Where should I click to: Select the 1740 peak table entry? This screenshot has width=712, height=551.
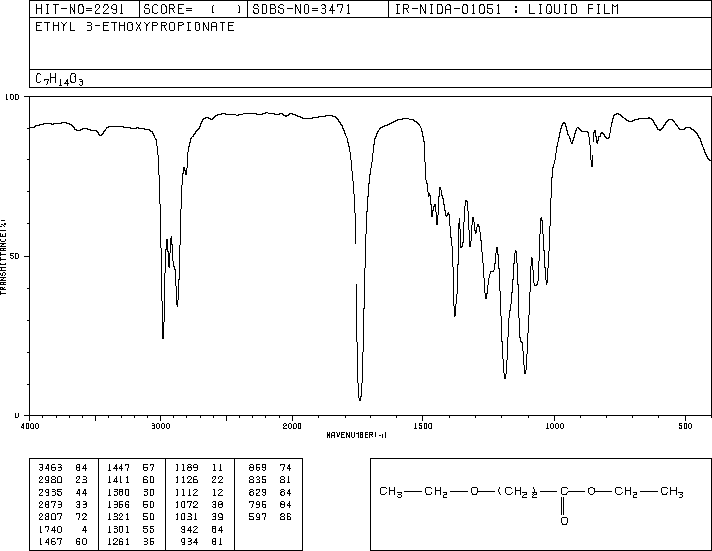tap(63, 529)
